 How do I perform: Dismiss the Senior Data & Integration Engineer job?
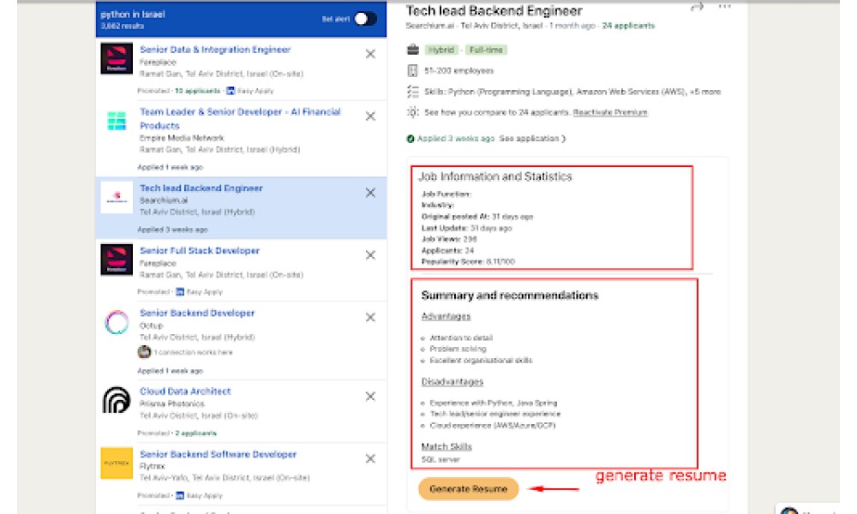coord(370,54)
